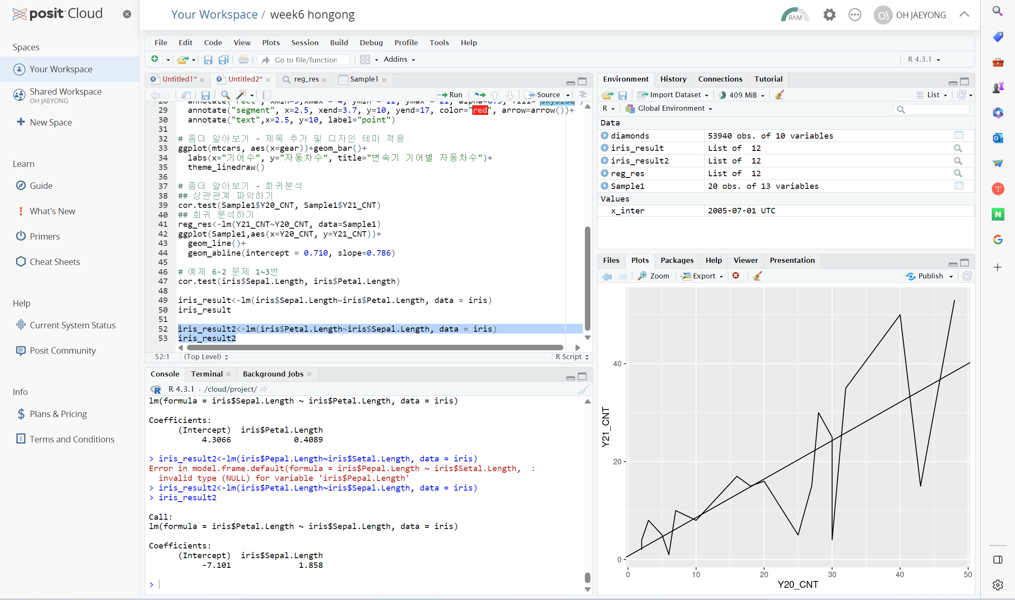Expand the diamonds data object
This screenshot has width=1015, height=600.
[605, 136]
